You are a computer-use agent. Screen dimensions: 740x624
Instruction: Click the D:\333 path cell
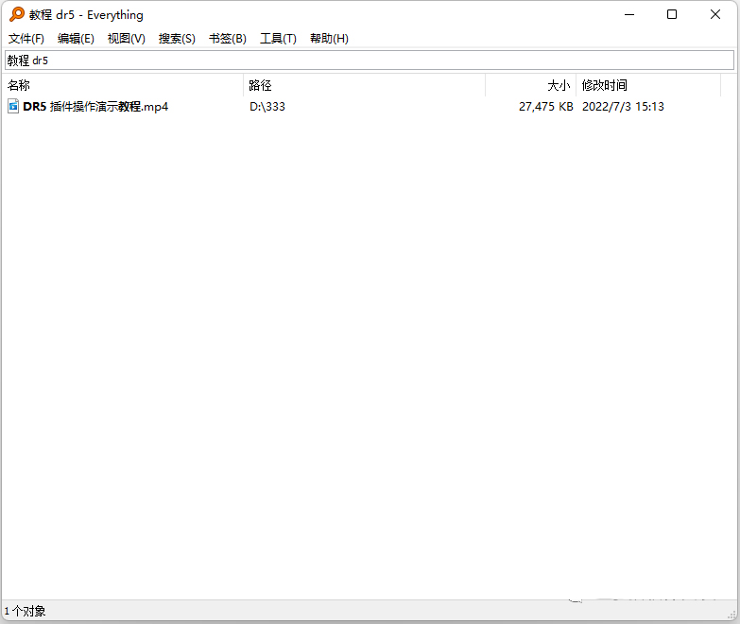[267, 107]
